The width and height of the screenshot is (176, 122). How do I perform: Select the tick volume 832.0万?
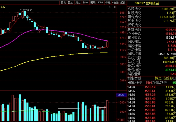171,118
